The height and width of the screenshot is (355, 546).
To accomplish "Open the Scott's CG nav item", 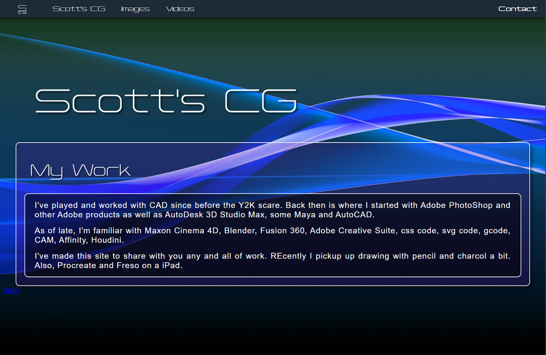I will [79, 9].
